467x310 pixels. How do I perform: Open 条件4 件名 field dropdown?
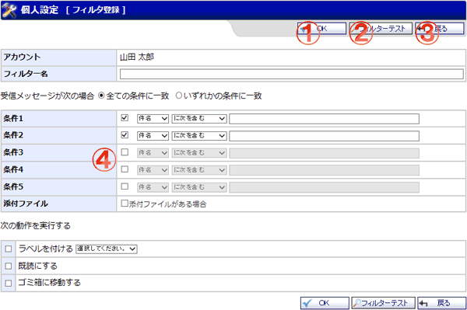pyautogui.click(x=153, y=170)
